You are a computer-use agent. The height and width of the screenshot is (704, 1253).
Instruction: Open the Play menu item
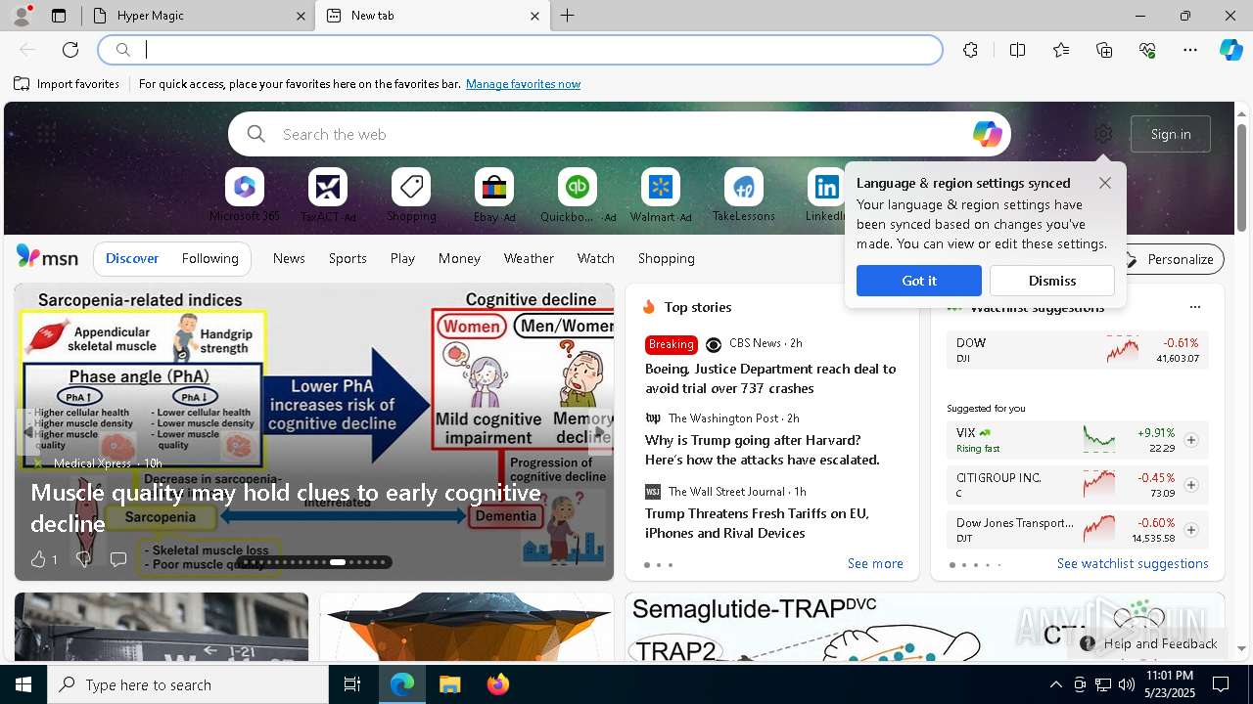[x=402, y=258]
